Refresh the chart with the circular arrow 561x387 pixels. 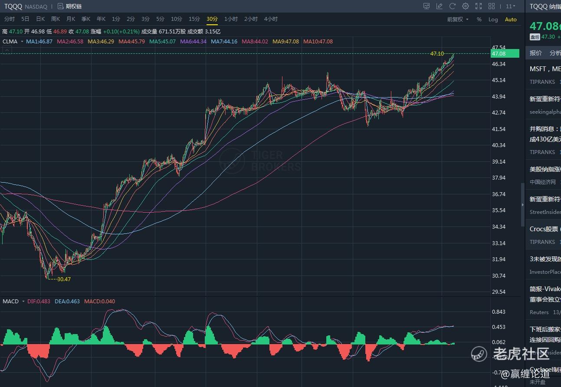(453, 6)
